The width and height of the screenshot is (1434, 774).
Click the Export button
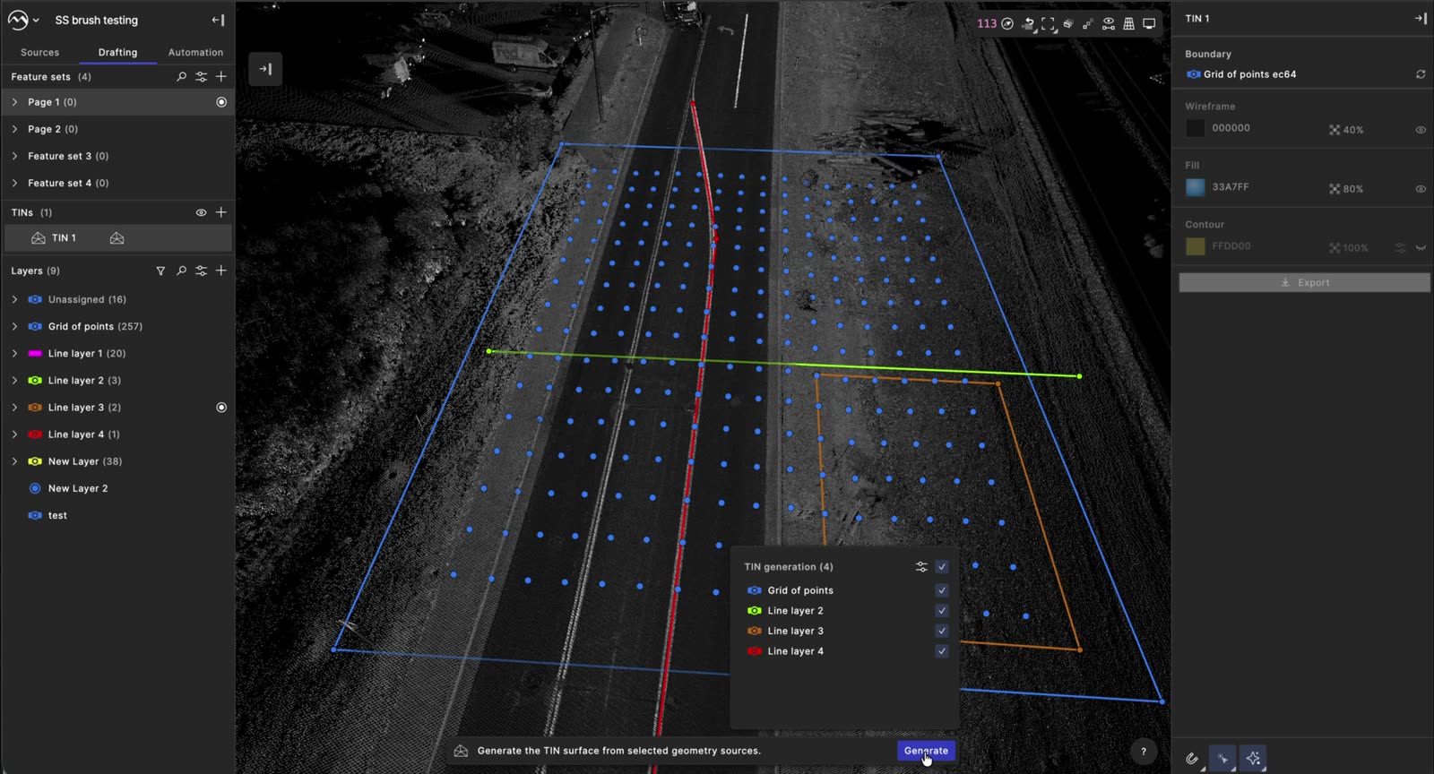coord(1304,282)
